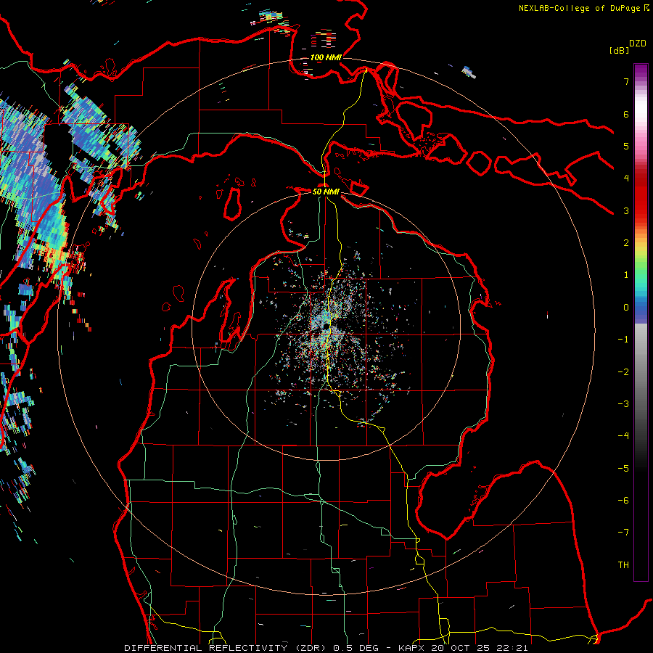Click the KAPX radar site center
Image resolution: width=653 pixels, height=653 pixels.
click(x=326, y=328)
